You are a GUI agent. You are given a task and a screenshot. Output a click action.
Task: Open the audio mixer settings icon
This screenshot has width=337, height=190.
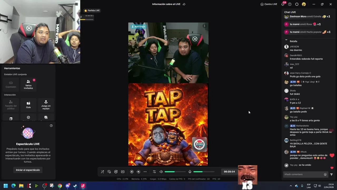click(155, 172)
